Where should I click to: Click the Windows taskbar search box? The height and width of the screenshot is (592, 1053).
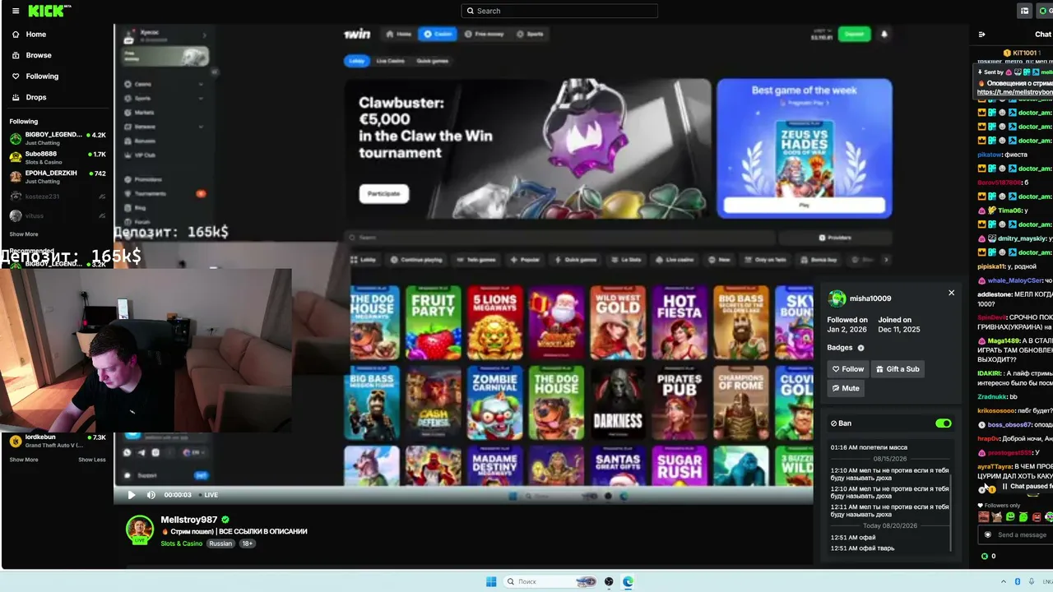(551, 581)
